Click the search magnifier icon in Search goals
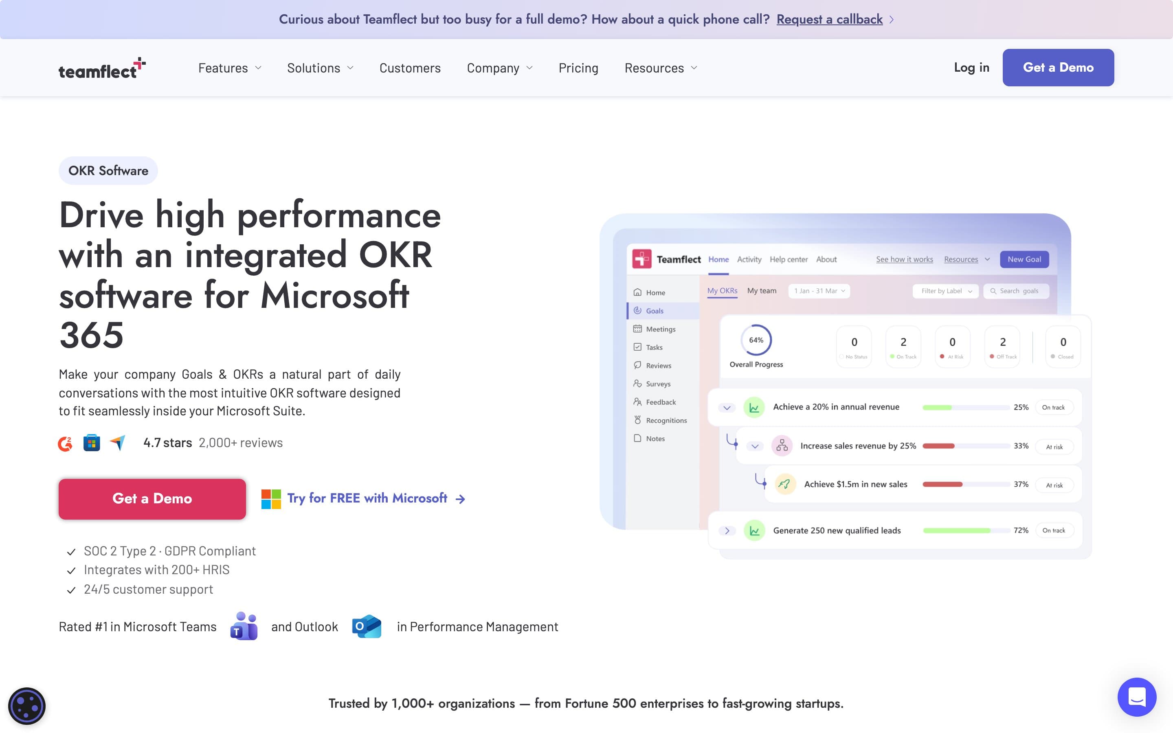1173x733 pixels. [x=993, y=291]
